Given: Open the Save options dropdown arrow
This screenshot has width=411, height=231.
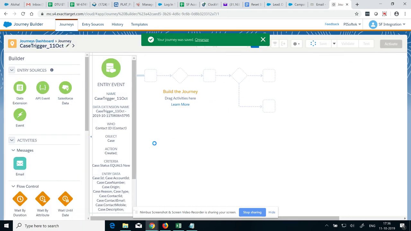Looking at the screenshot, I should coord(334,44).
